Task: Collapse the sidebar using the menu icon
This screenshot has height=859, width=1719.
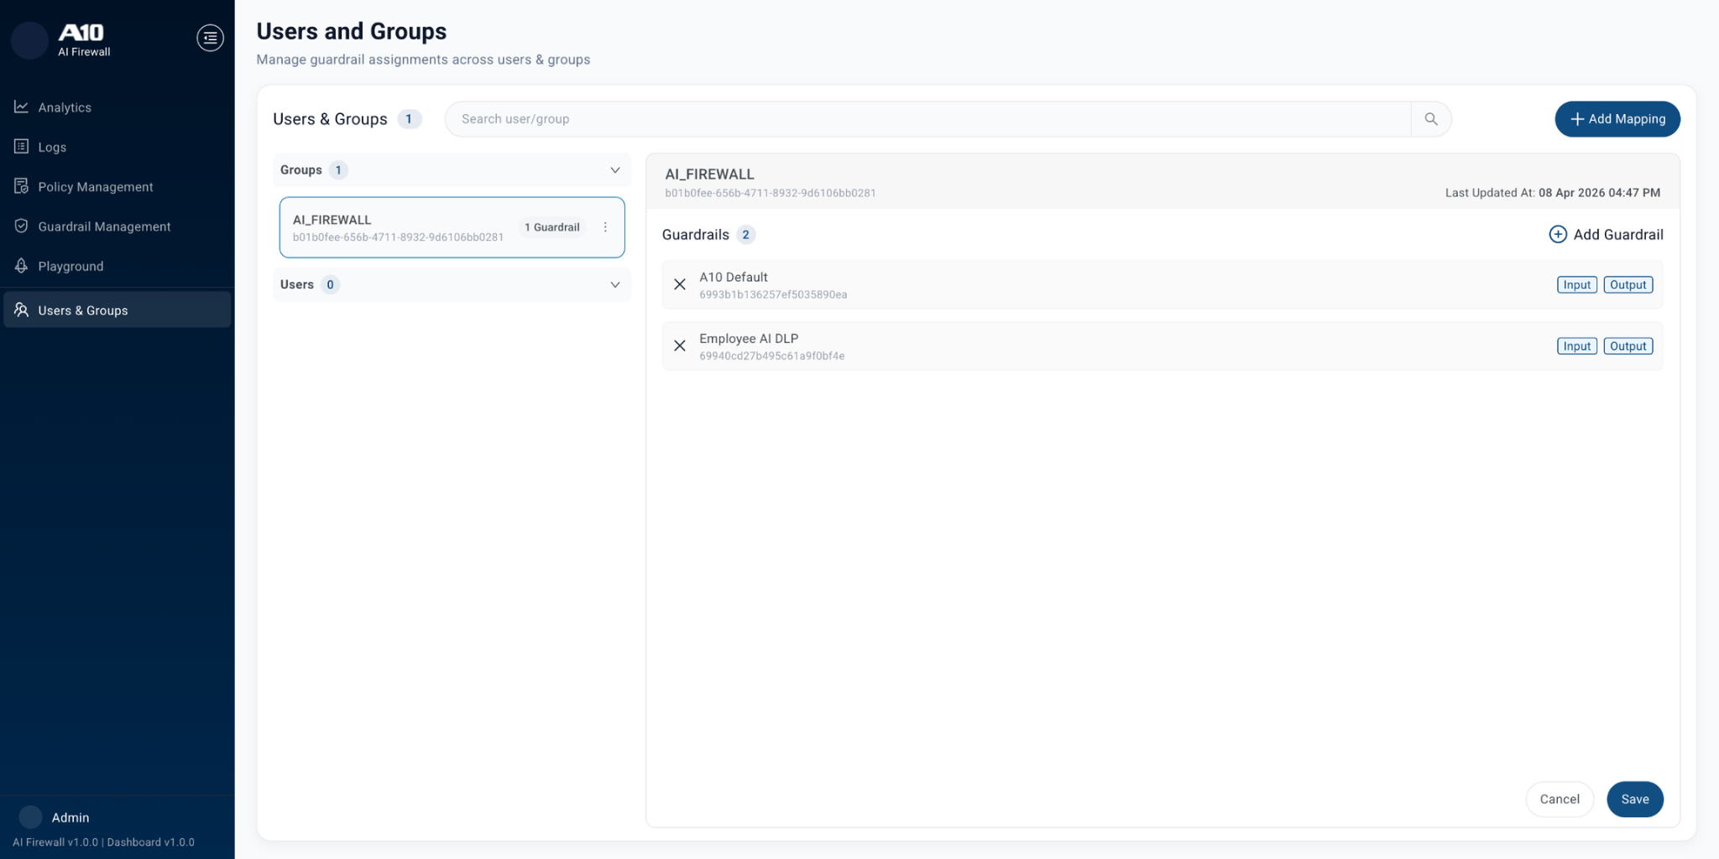Action: coord(210,38)
